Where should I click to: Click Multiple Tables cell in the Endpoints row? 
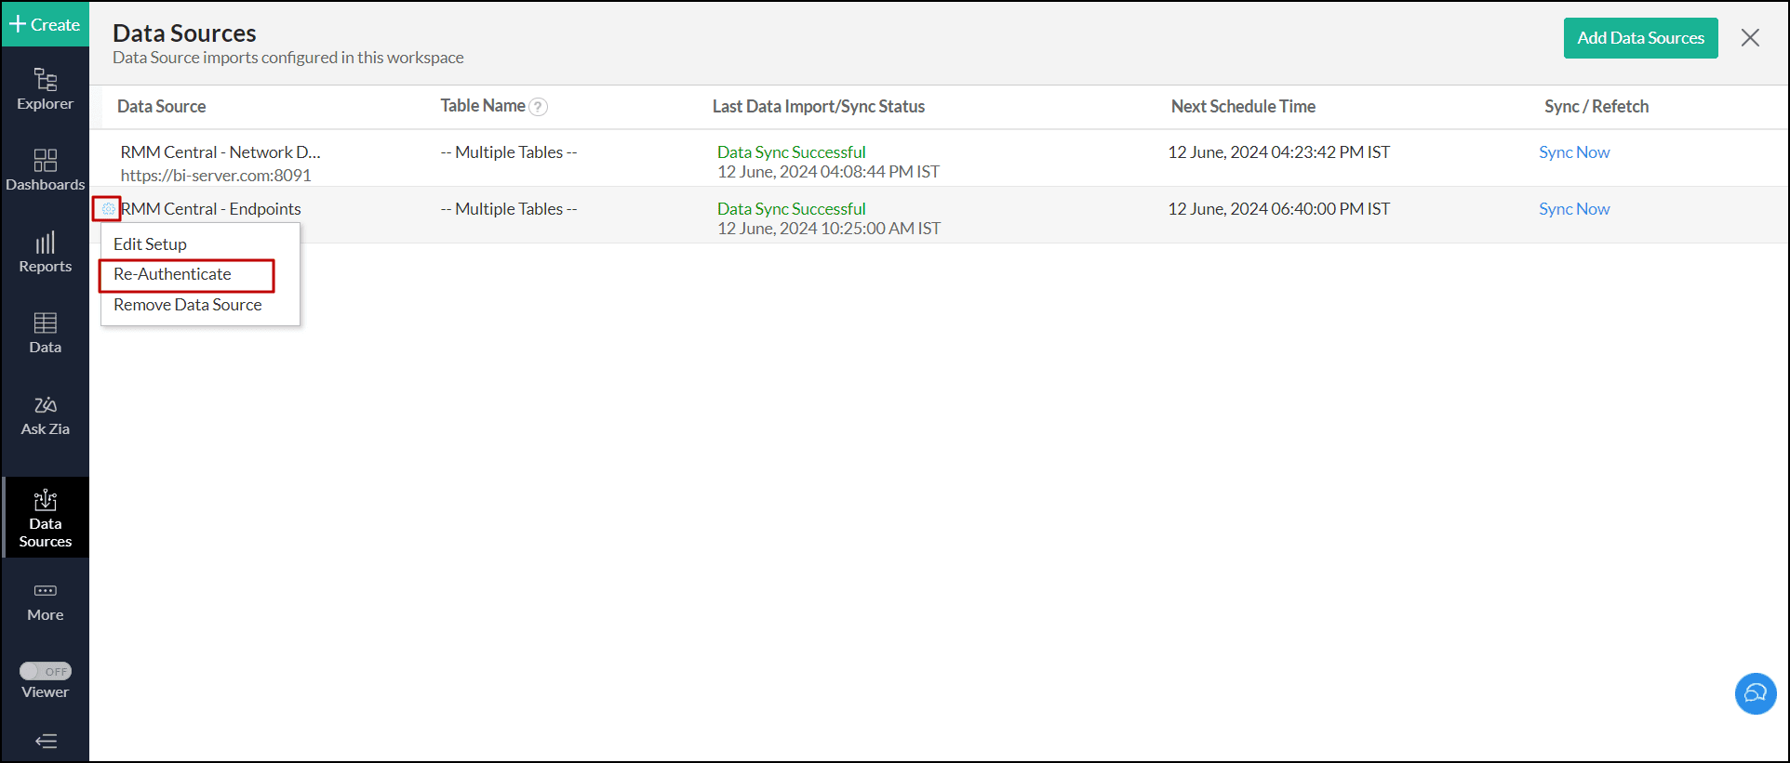(509, 209)
